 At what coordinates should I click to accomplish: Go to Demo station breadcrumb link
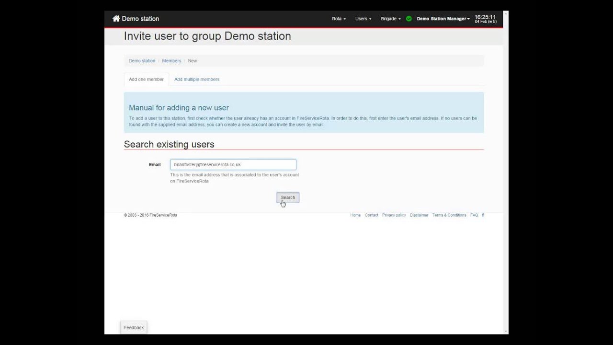coord(142,61)
